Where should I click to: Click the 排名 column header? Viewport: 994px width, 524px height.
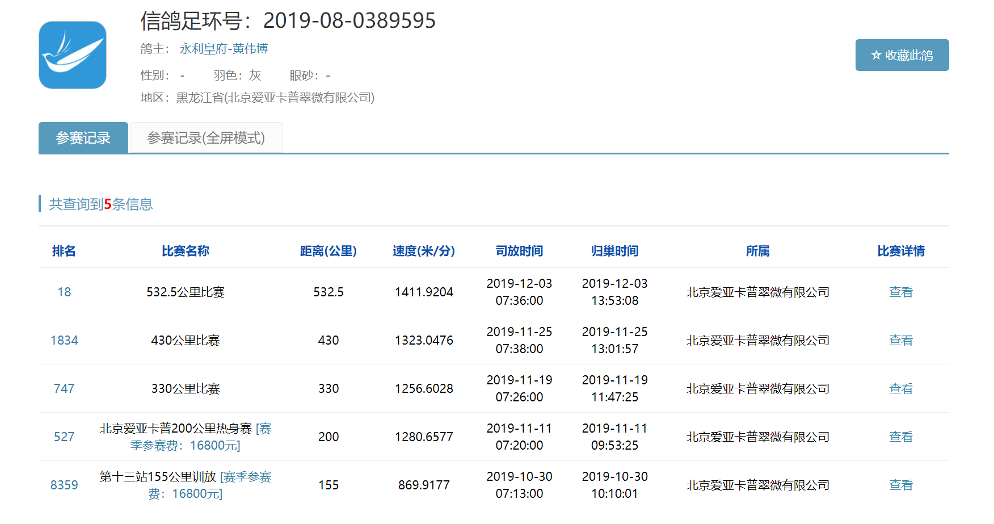point(64,251)
